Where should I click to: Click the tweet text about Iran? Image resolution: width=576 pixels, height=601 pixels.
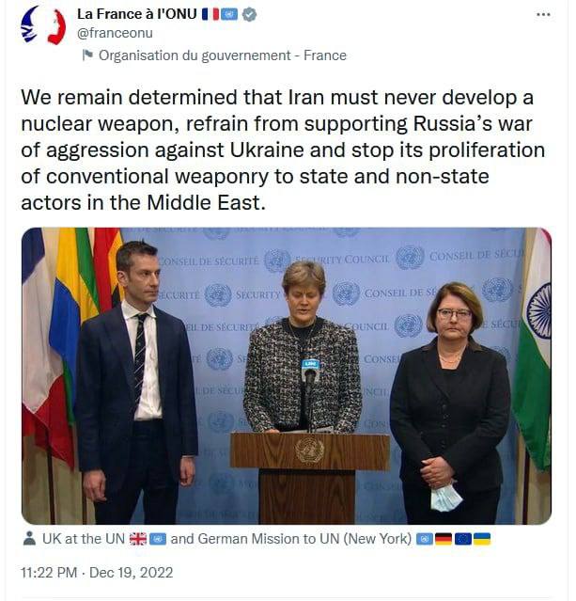(282, 150)
